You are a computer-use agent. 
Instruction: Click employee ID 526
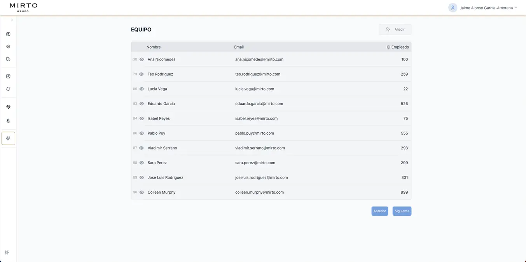coord(404,104)
